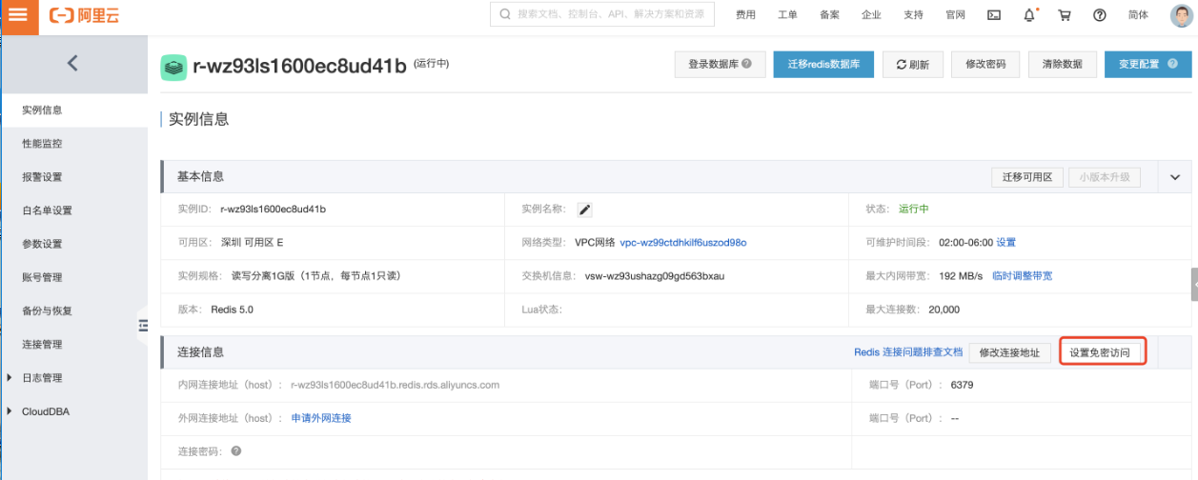Open the 官网 link
The image size is (1198, 480).
[x=955, y=15]
